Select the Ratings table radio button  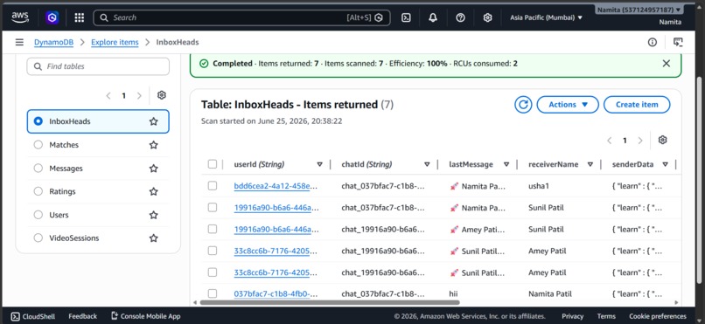tap(38, 191)
